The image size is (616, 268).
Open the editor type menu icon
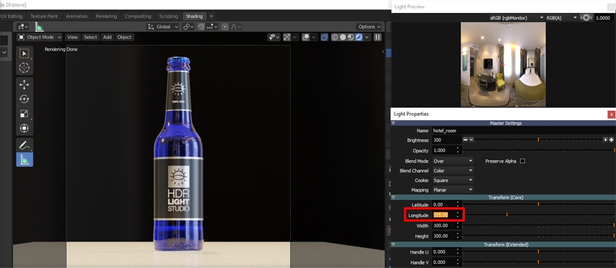point(23,26)
